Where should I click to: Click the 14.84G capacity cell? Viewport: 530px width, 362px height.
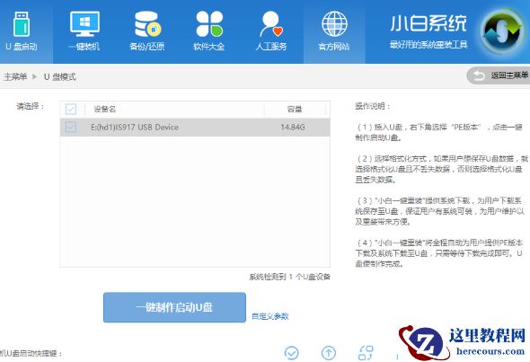click(x=292, y=127)
